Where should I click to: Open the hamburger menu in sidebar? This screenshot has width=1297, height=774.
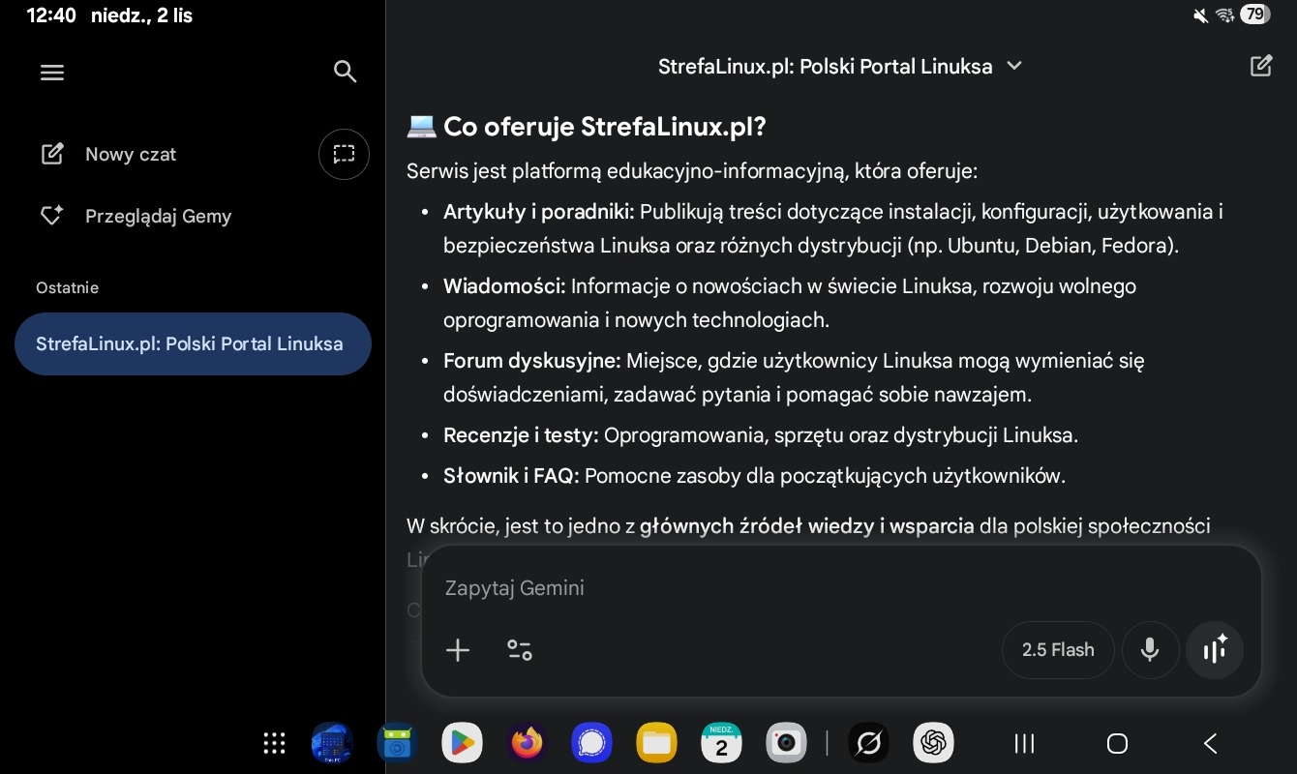point(52,73)
